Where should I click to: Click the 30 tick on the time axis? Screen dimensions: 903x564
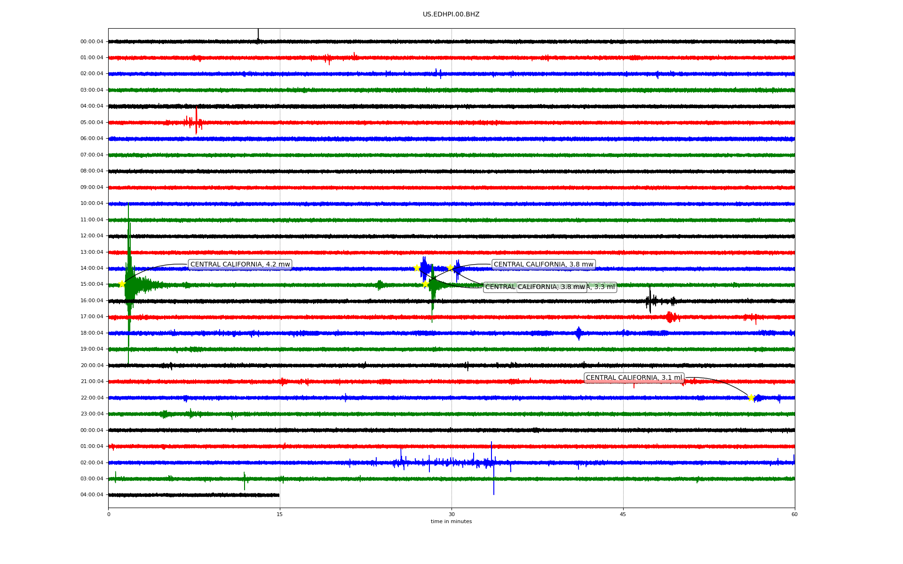(x=451, y=514)
